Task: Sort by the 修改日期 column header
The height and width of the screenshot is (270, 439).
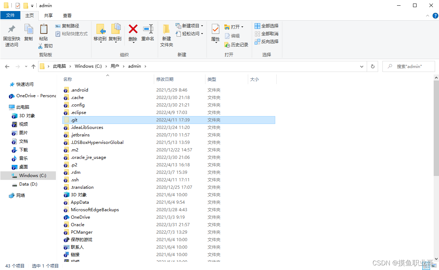Action: point(180,79)
